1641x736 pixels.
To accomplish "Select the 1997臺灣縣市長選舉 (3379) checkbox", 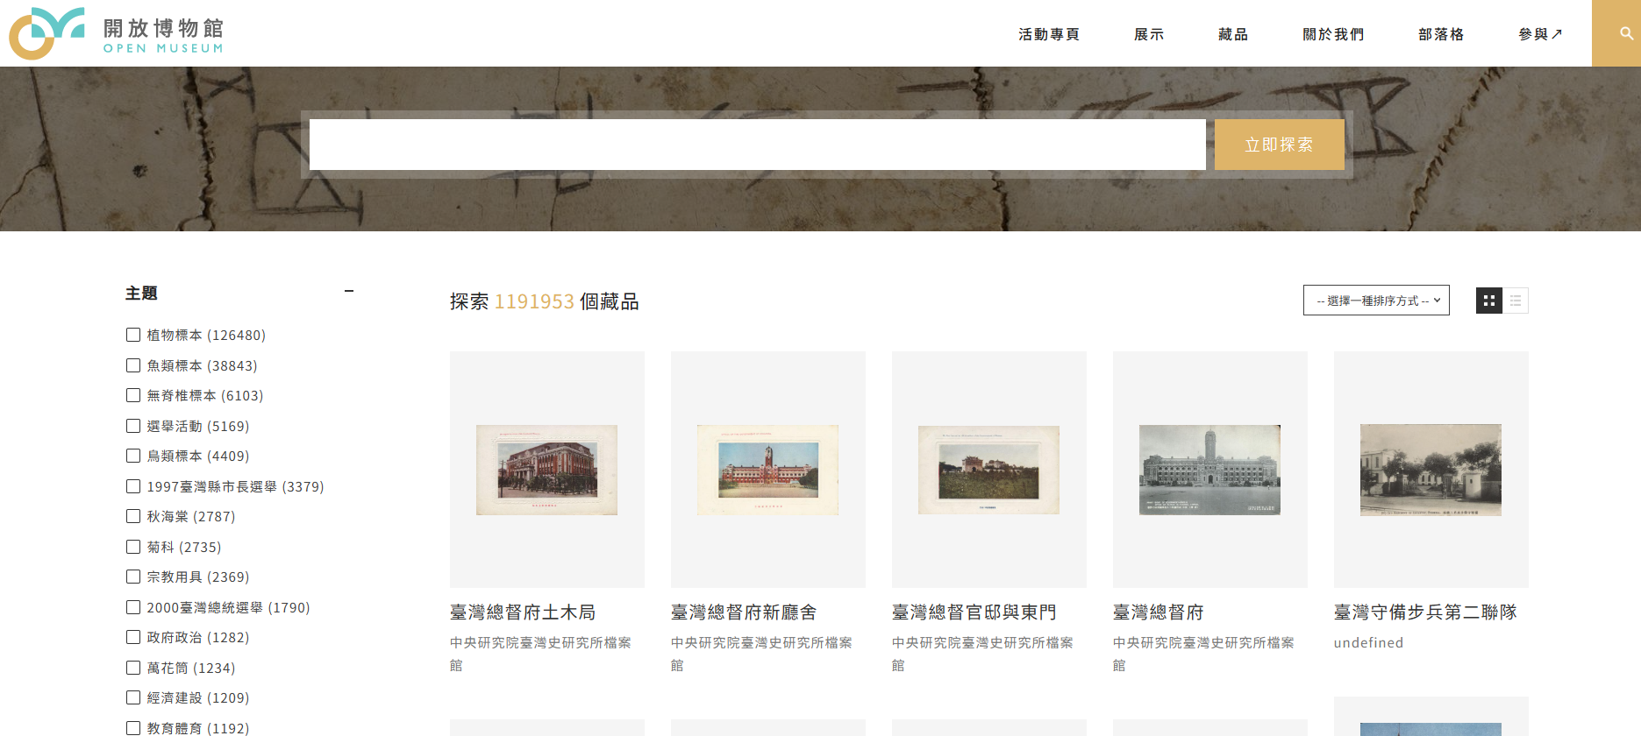I will click(133, 486).
